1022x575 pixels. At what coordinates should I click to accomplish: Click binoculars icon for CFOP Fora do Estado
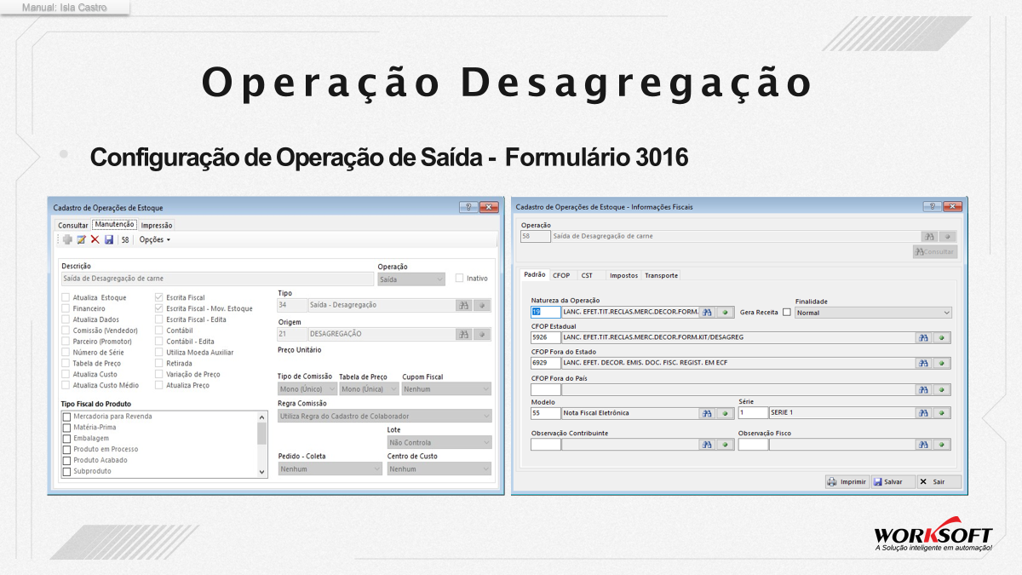pos(923,363)
